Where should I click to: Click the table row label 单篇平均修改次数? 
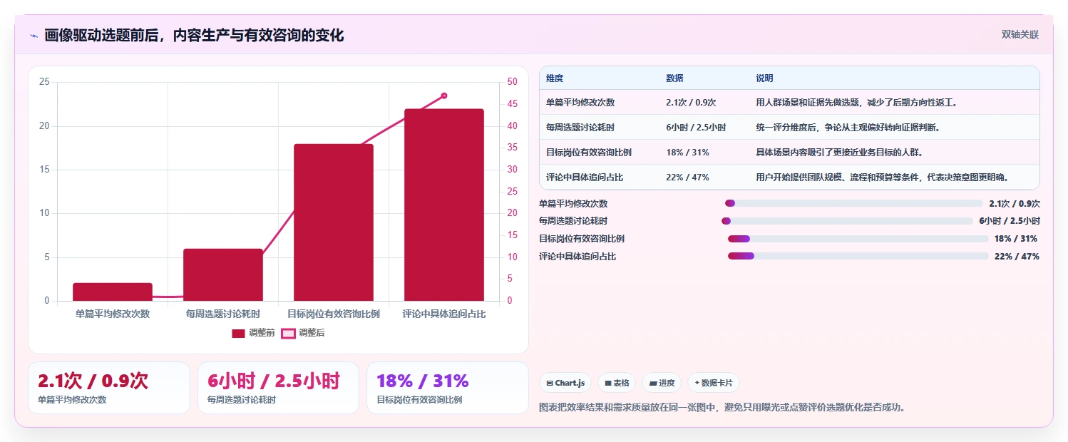580,103
